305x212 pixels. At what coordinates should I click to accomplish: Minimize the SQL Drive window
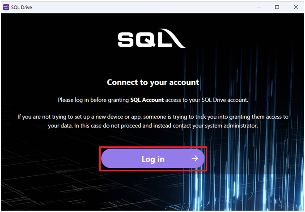point(258,7)
